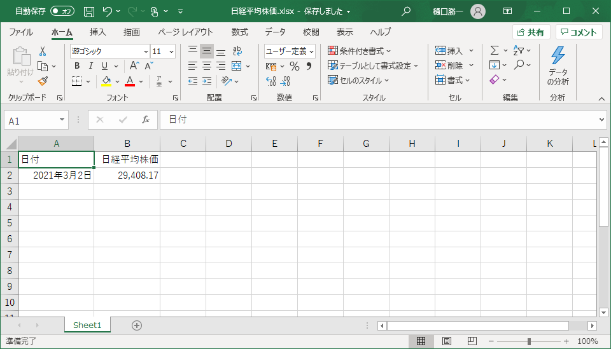Toggle AutoSave switch on
611x349 pixels.
point(62,11)
